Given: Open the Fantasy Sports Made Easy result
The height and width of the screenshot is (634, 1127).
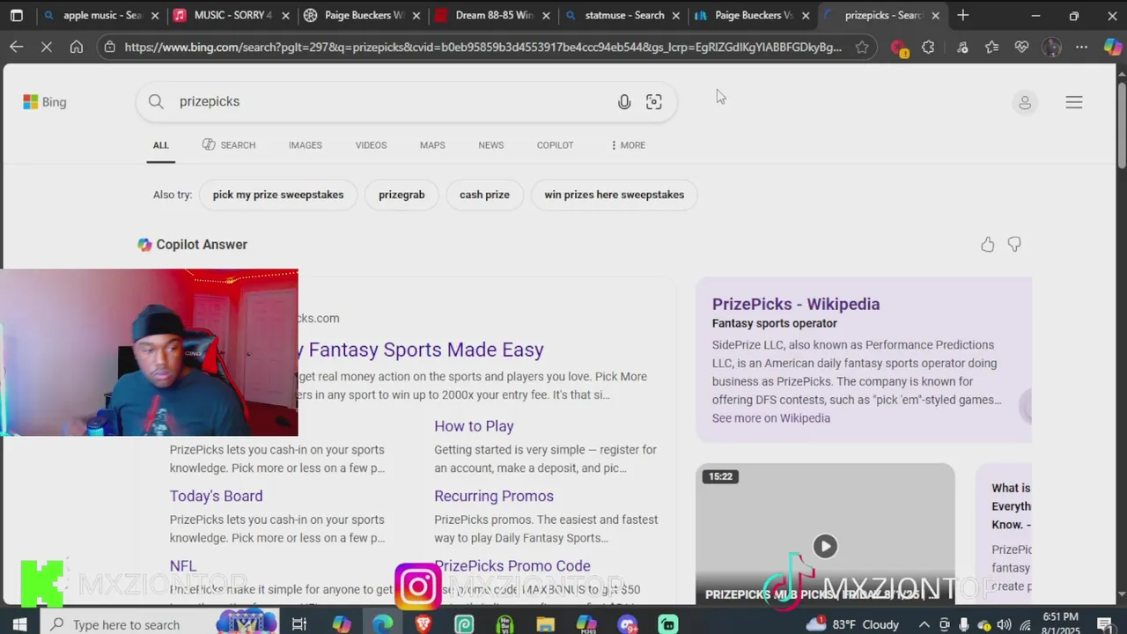Looking at the screenshot, I should (x=421, y=350).
